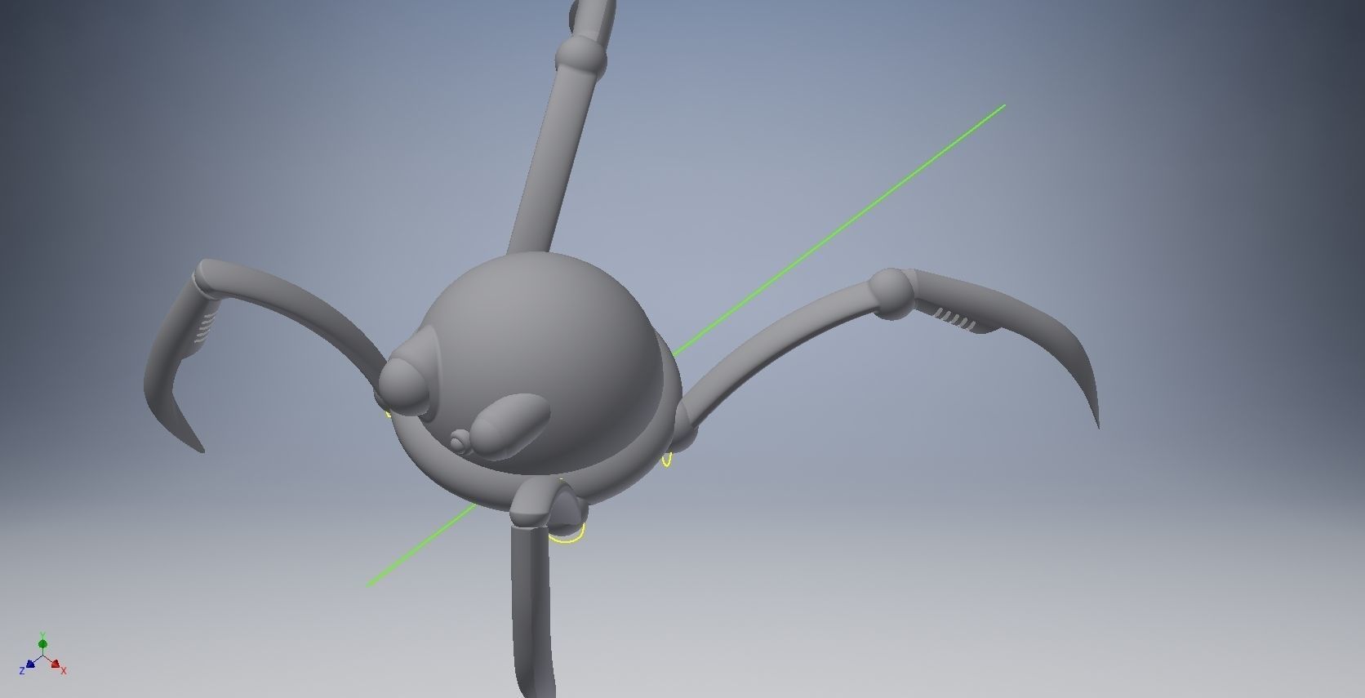Click the blue Z axis arrow of the triad
Image resolution: width=1365 pixels, height=698 pixels.
(x=31, y=664)
